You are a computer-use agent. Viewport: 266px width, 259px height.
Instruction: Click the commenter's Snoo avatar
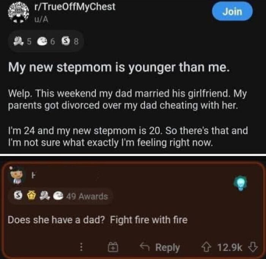click(x=16, y=175)
